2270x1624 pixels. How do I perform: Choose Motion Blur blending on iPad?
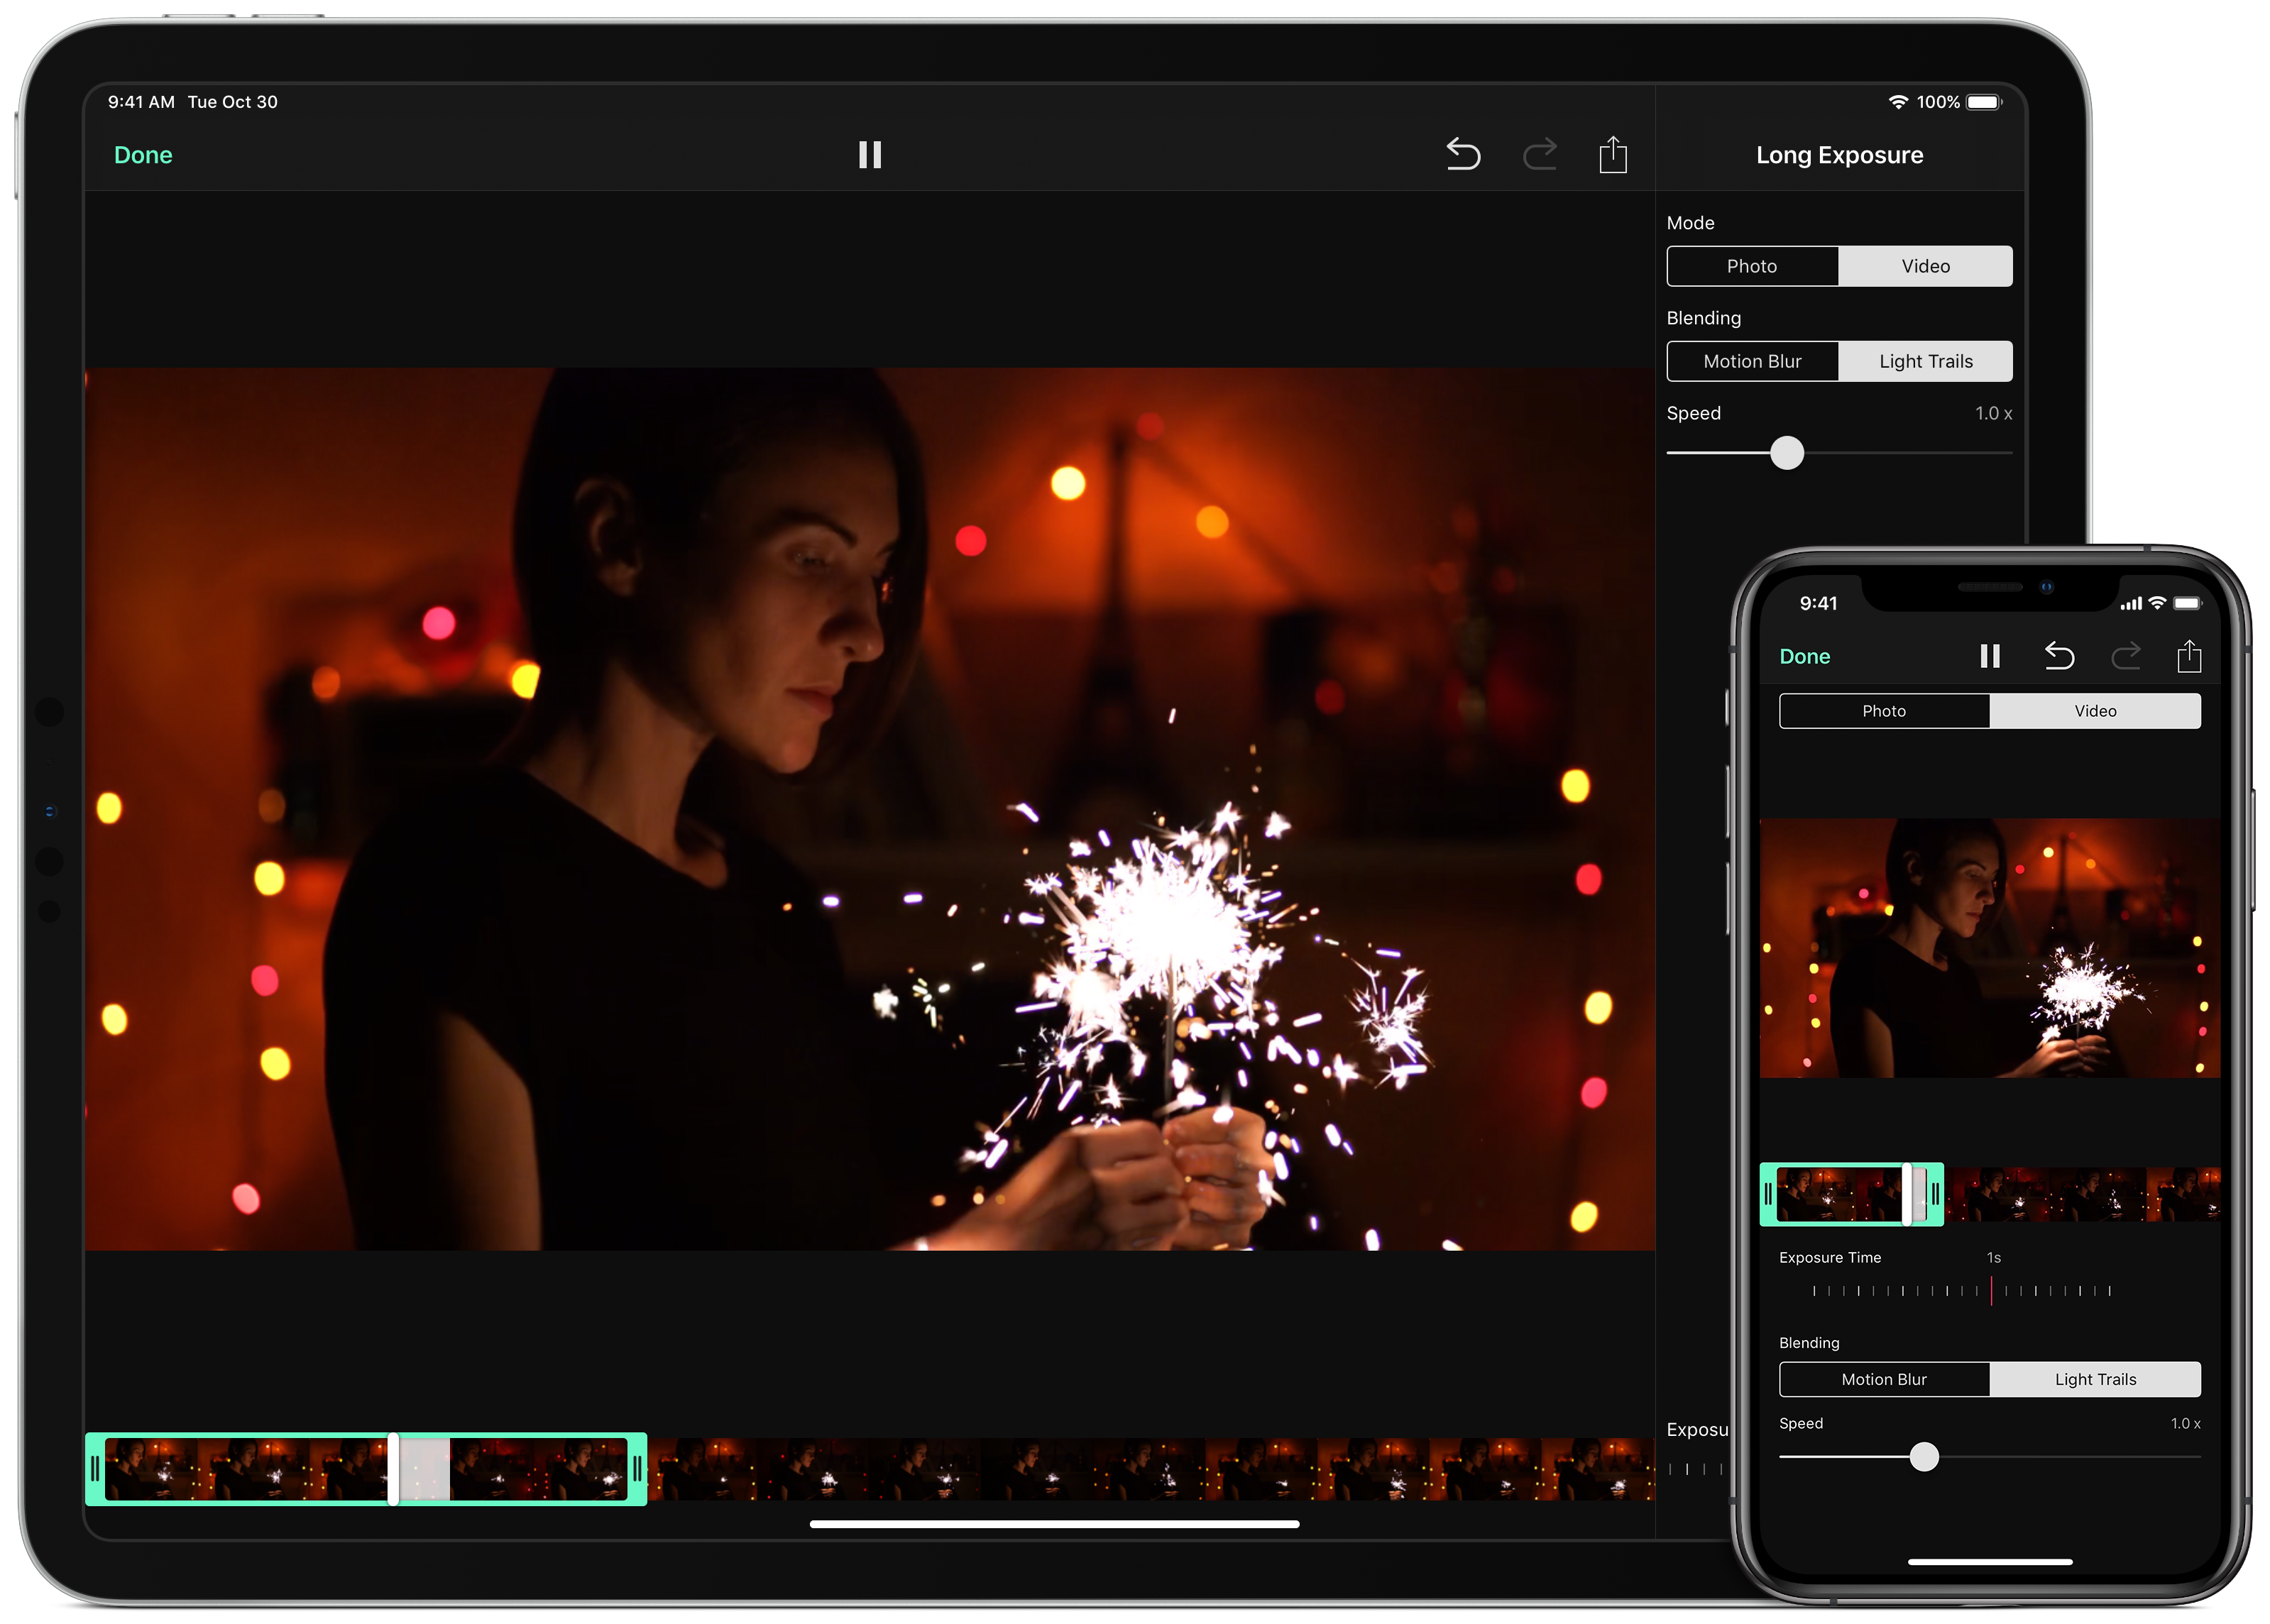coord(1752,361)
